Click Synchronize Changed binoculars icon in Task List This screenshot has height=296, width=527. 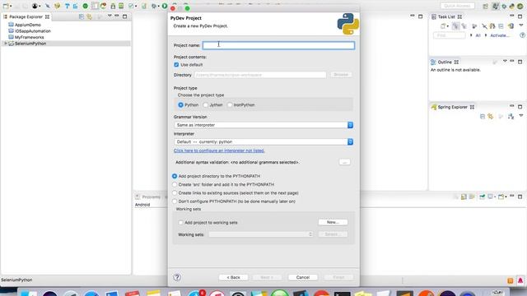492,25
